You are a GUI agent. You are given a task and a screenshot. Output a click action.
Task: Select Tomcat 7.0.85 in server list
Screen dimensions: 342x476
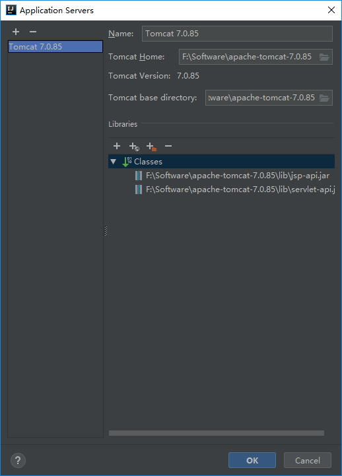(x=55, y=47)
